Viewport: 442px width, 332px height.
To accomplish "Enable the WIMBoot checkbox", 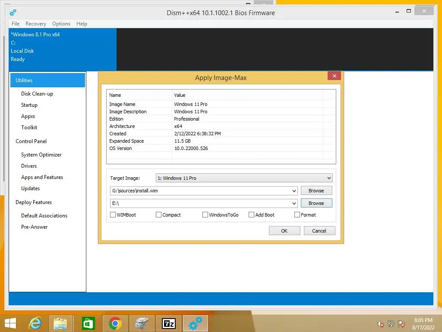I will 113,215.
